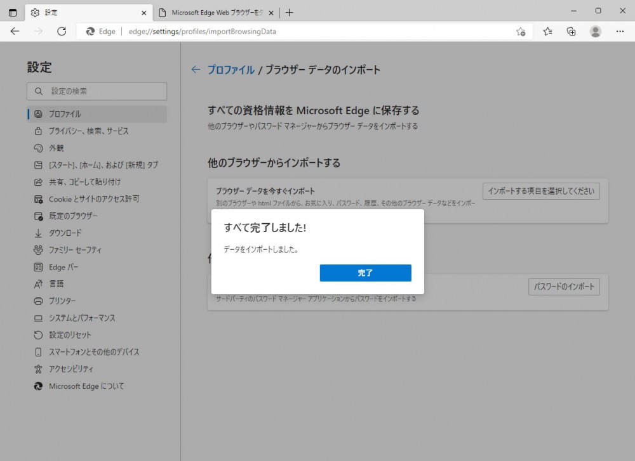635x461 pixels.
Task: Open the Favorites list icon
Action: [547, 31]
